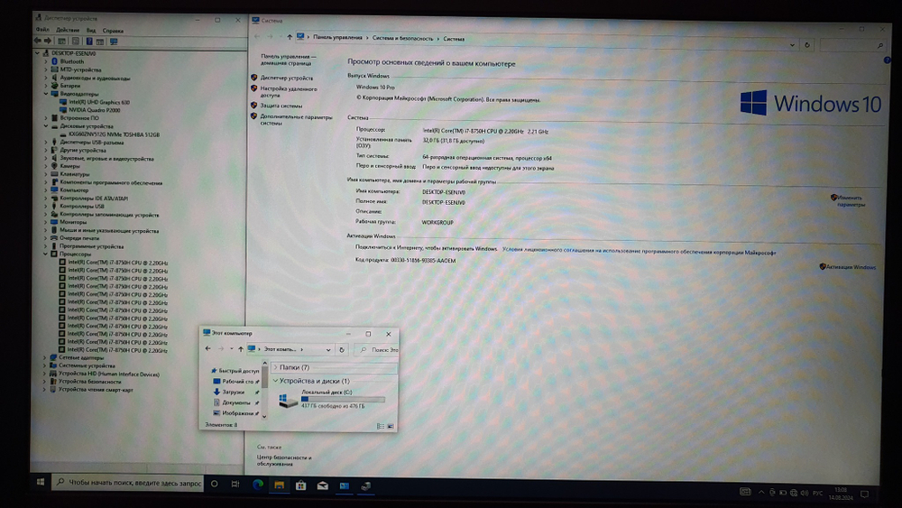Collapse the Видеоадаптеры category
This screenshot has width=902, height=508.
tap(46, 93)
